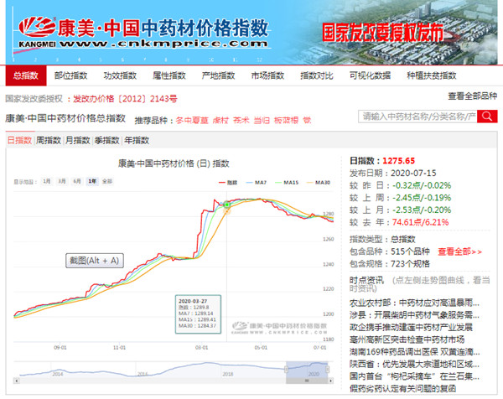Click the daily index value 1275.65
Screen dimensions: 503x399
[x=399, y=161]
